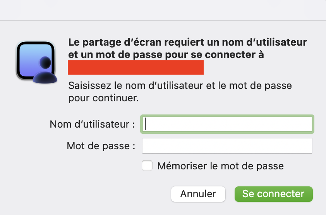Enable the "Mémoriser le mot de passe" checkbox

[147, 166]
